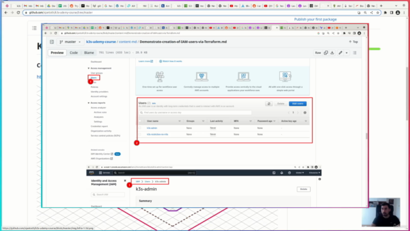Click the Raw button
410x231 pixels.
click(318, 53)
